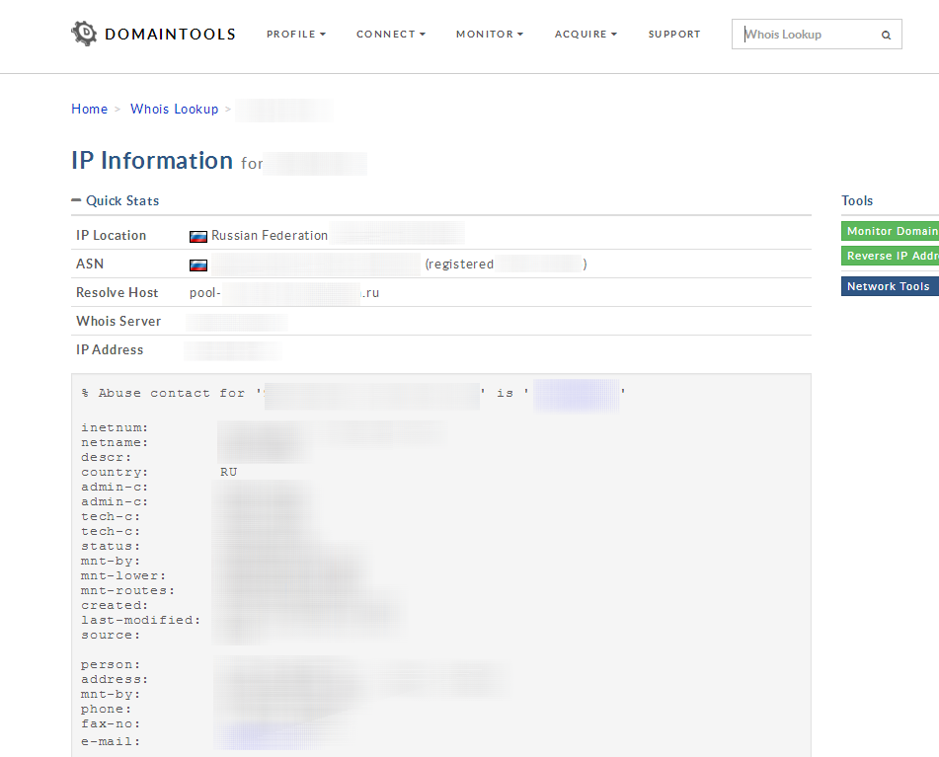Click the phone: field label
The width and height of the screenshot is (939, 757).
coord(106,709)
